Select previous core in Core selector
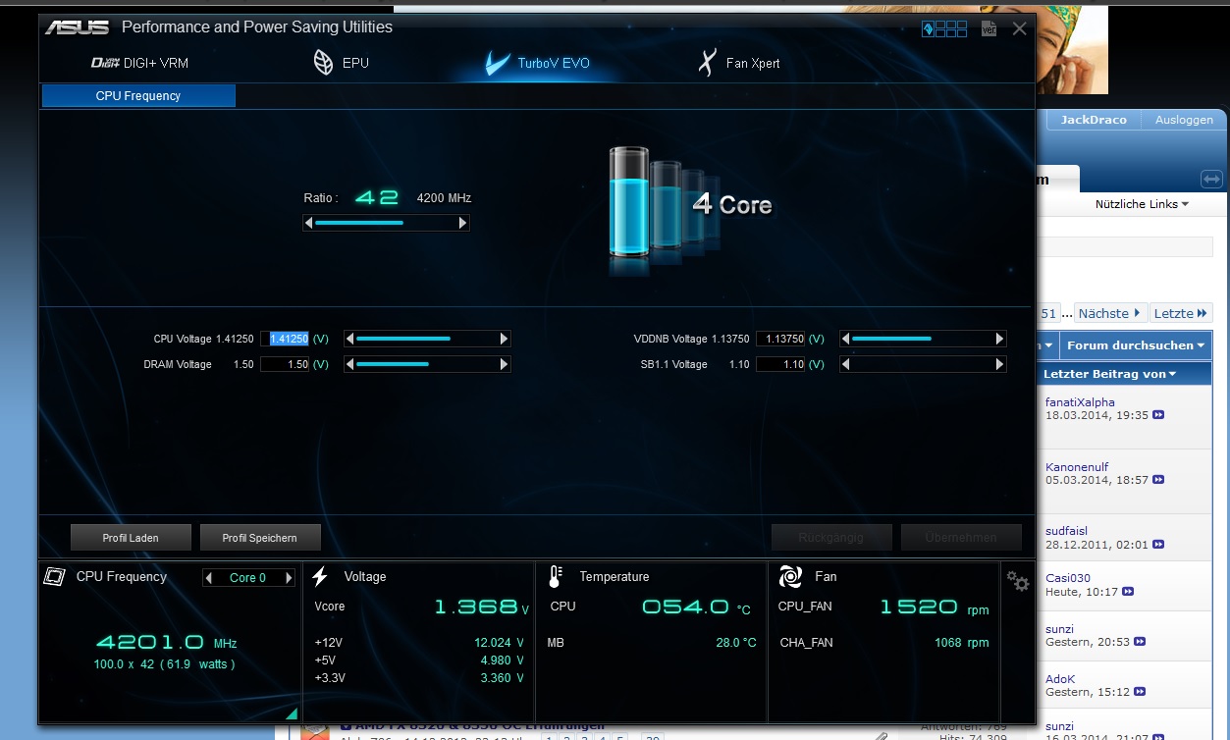This screenshot has height=740, width=1230. [x=209, y=578]
